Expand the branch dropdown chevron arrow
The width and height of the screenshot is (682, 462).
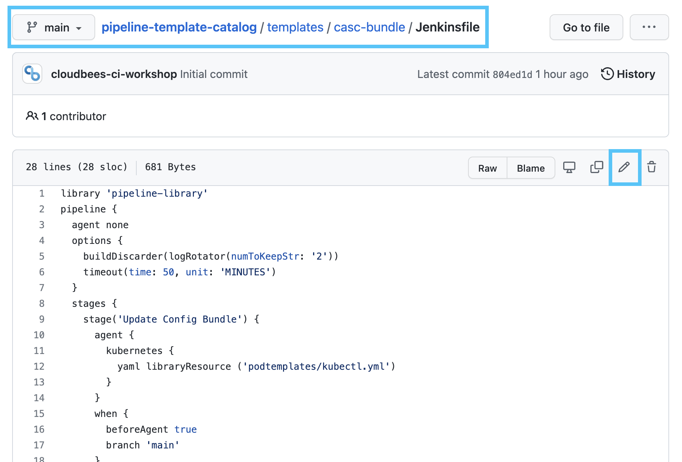[79, 28]
